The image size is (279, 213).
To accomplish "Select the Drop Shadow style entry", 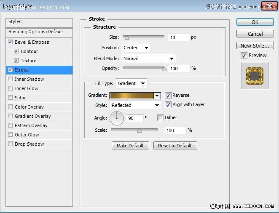I will [x=29, y=144].
